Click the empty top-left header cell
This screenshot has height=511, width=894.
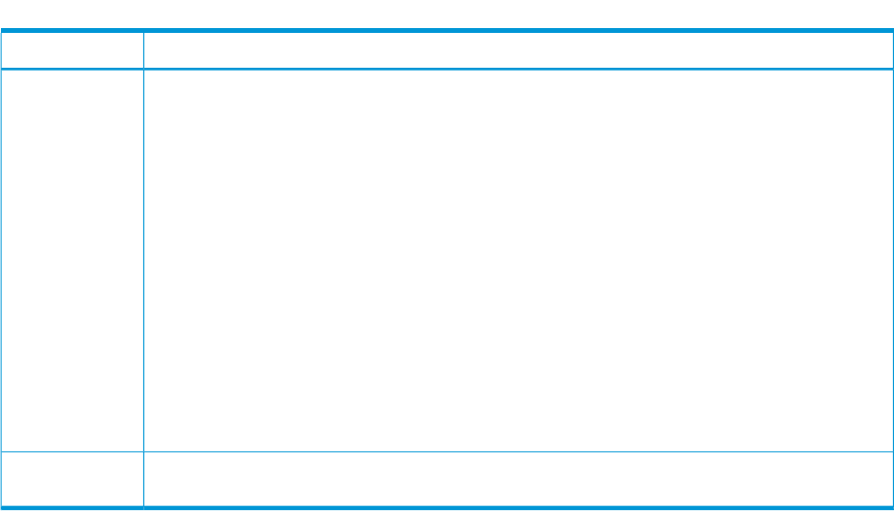tap(73, 50)
